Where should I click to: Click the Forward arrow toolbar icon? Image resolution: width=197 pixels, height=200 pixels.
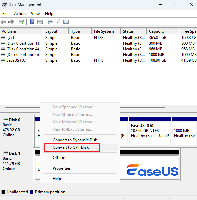[x=11, y=22]
